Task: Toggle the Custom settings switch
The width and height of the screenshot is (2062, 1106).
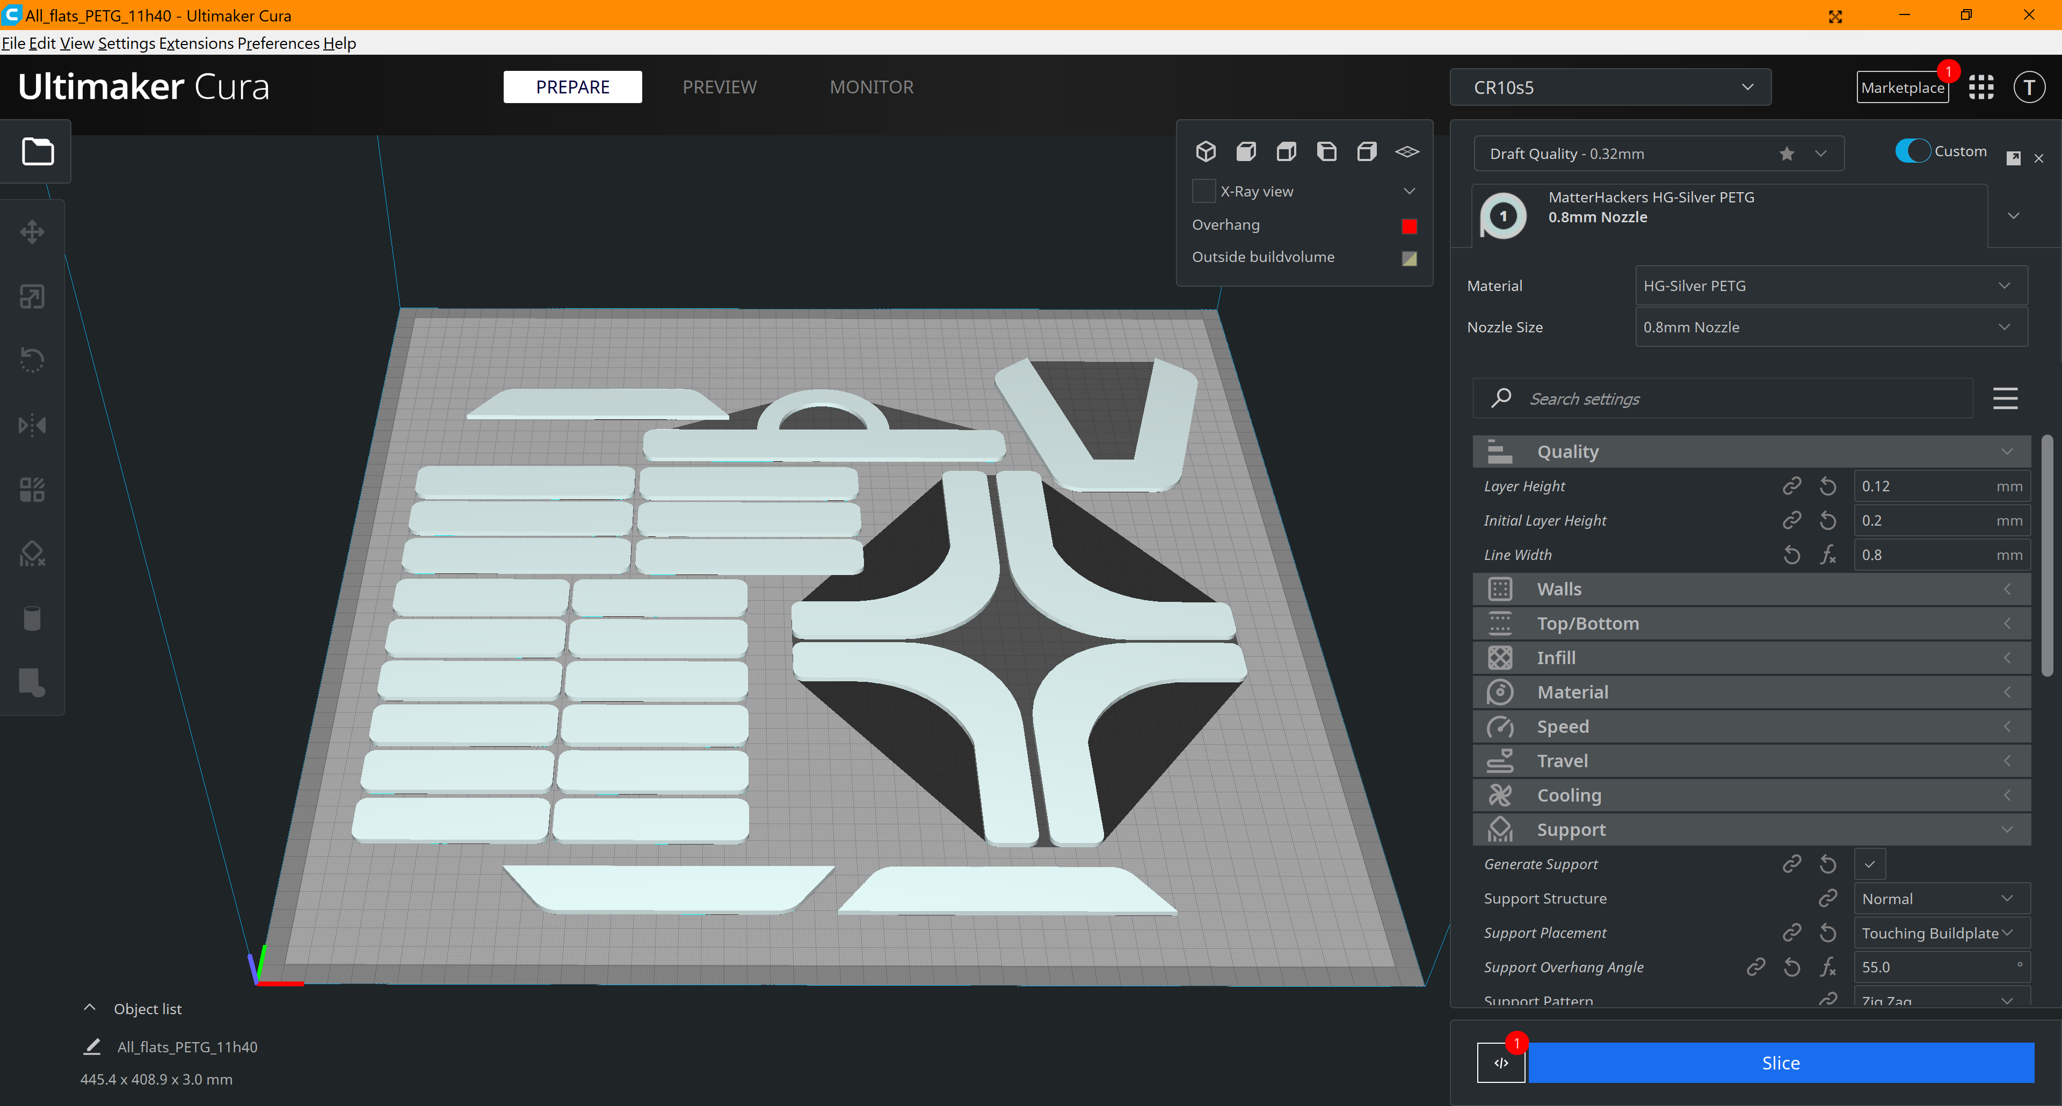Action: coord(1913,150)
